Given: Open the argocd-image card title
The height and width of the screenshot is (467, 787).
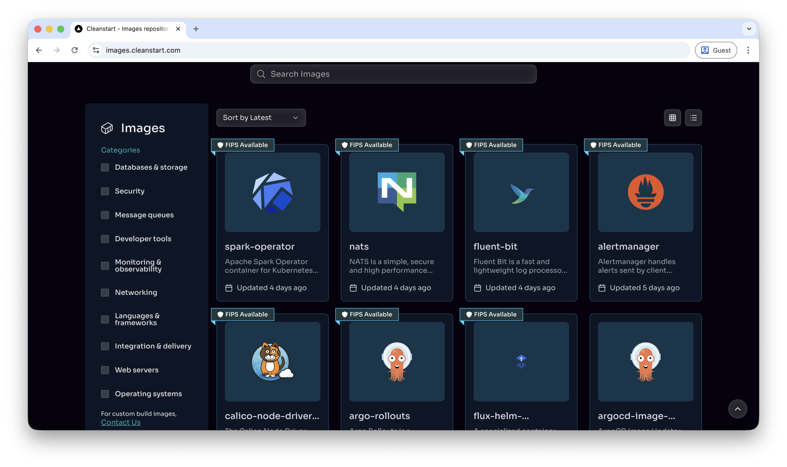Looking at the screenshot, I should 637,416.
